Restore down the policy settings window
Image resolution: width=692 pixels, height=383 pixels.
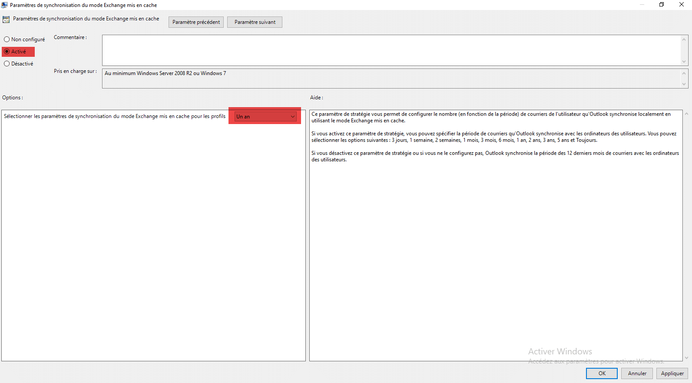tap(662, 5)
